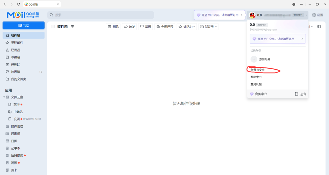Viewport: 329px width, 175px height.
Task: Collapse the 文件云盘 tree node
Action: (x=4, y=97)
